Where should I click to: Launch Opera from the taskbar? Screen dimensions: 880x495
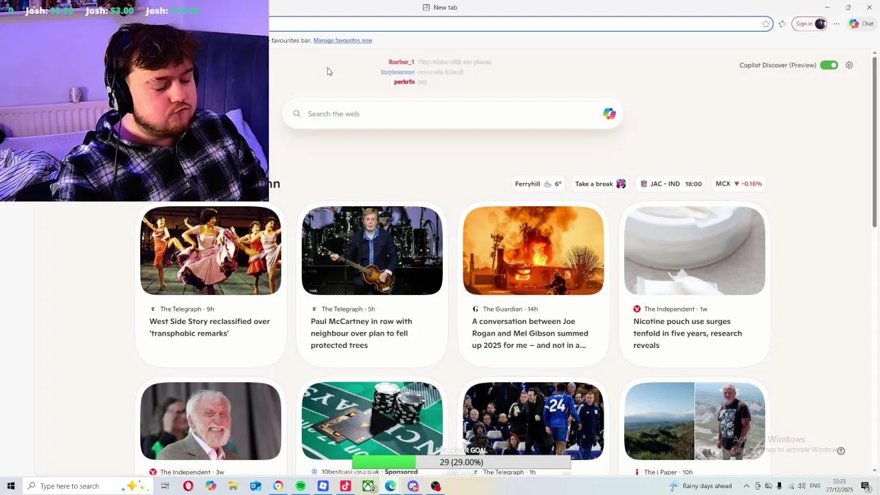[188, 486]
